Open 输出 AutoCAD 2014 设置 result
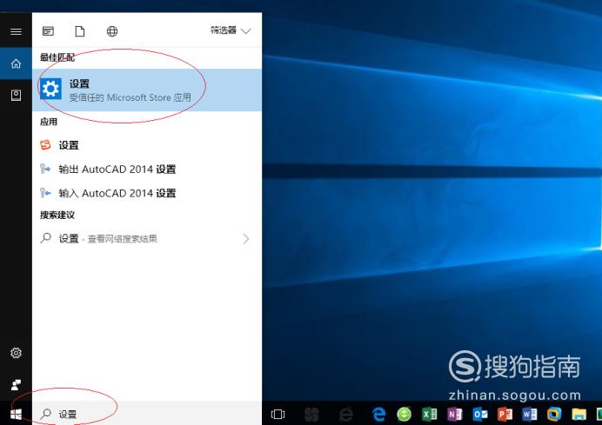Screen dimensions: 602x425 tap(147, 169)
